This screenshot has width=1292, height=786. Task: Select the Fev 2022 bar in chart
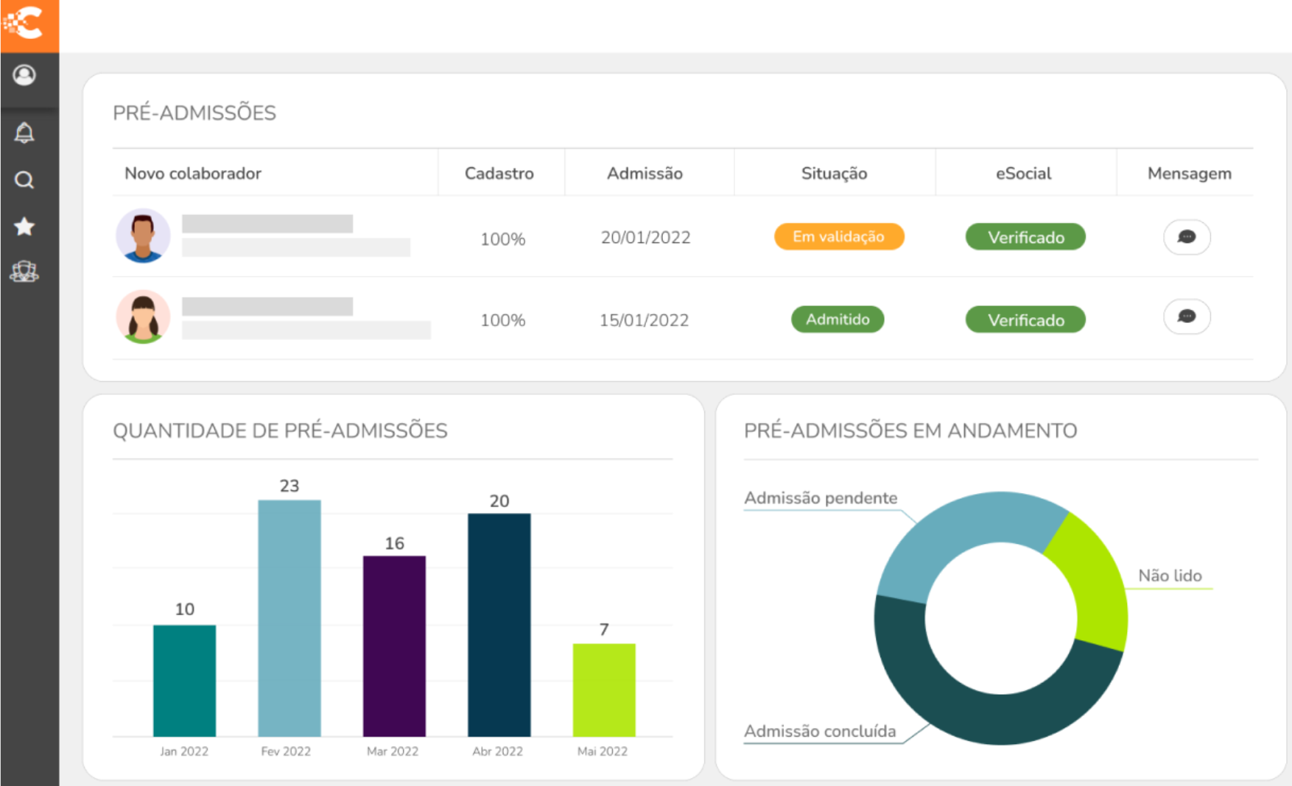pyautogui.click(x=289, y=618)
